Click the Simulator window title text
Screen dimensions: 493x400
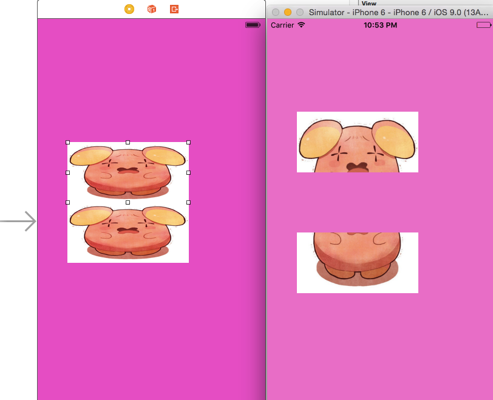(398, 12)
